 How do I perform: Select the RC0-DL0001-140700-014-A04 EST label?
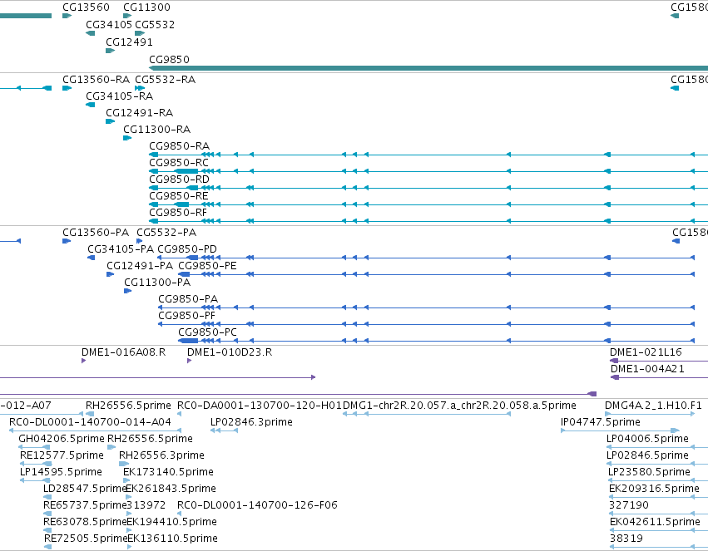click(x=91, y=422)
